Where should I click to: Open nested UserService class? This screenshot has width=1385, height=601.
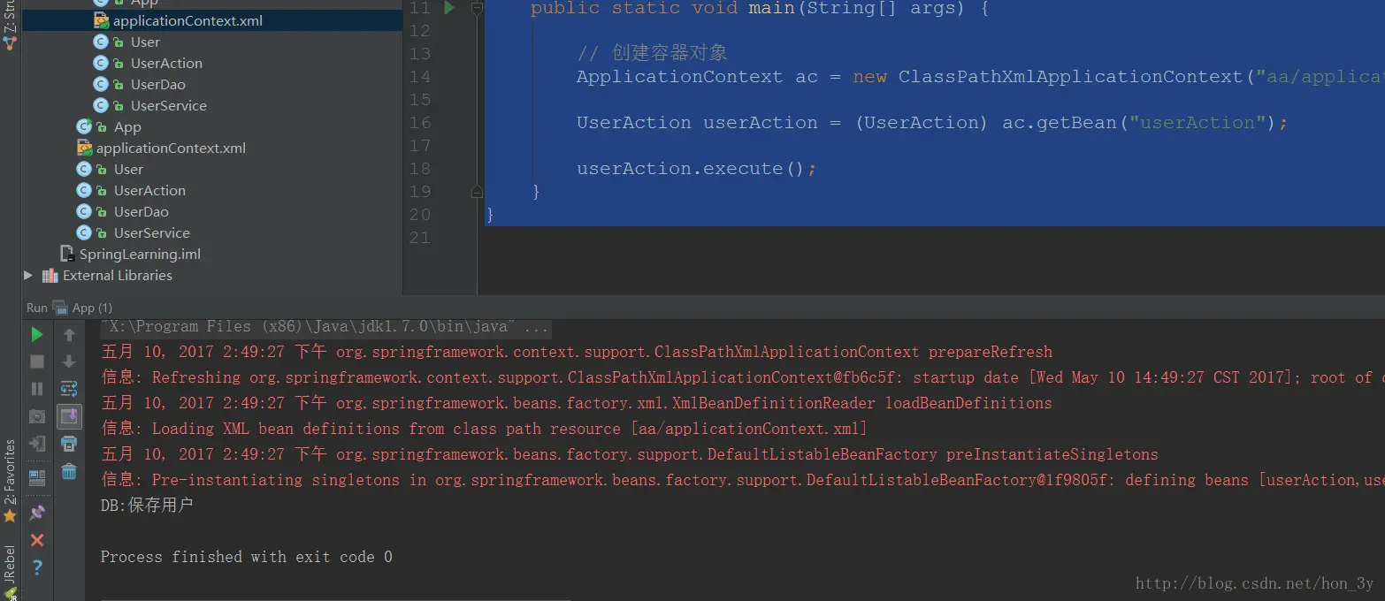(168, 105)
